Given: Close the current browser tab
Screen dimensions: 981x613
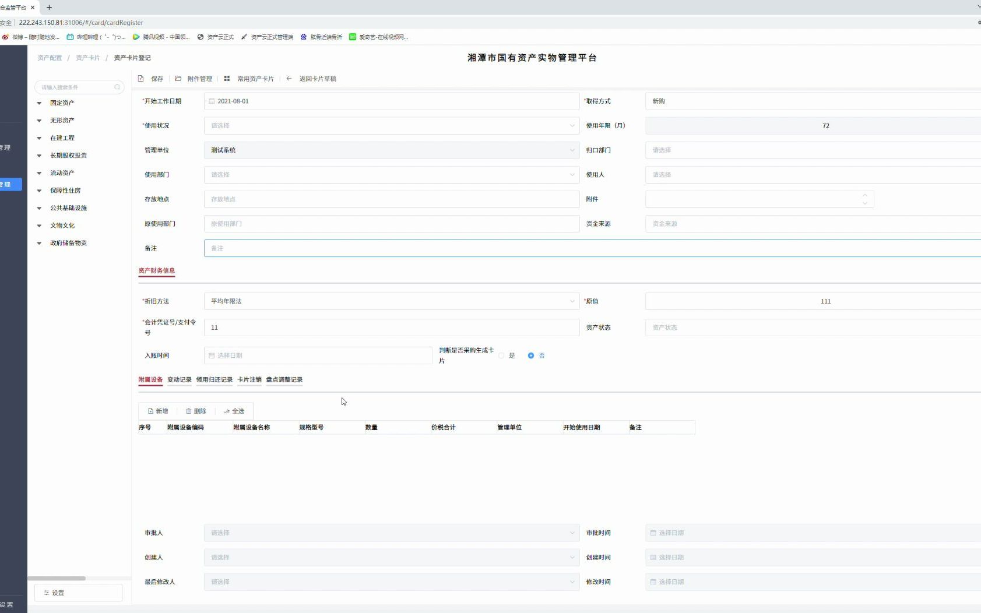Looking at the screenshot, I should [33, 8].
